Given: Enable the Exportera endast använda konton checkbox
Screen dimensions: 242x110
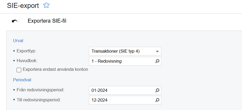Looking at the screenshot, I should pos(19,70).
